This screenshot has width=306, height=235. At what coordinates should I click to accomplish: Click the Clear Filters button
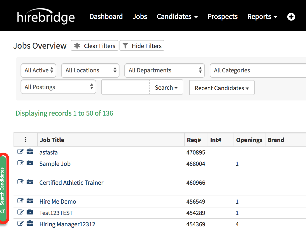pos(95,46)
